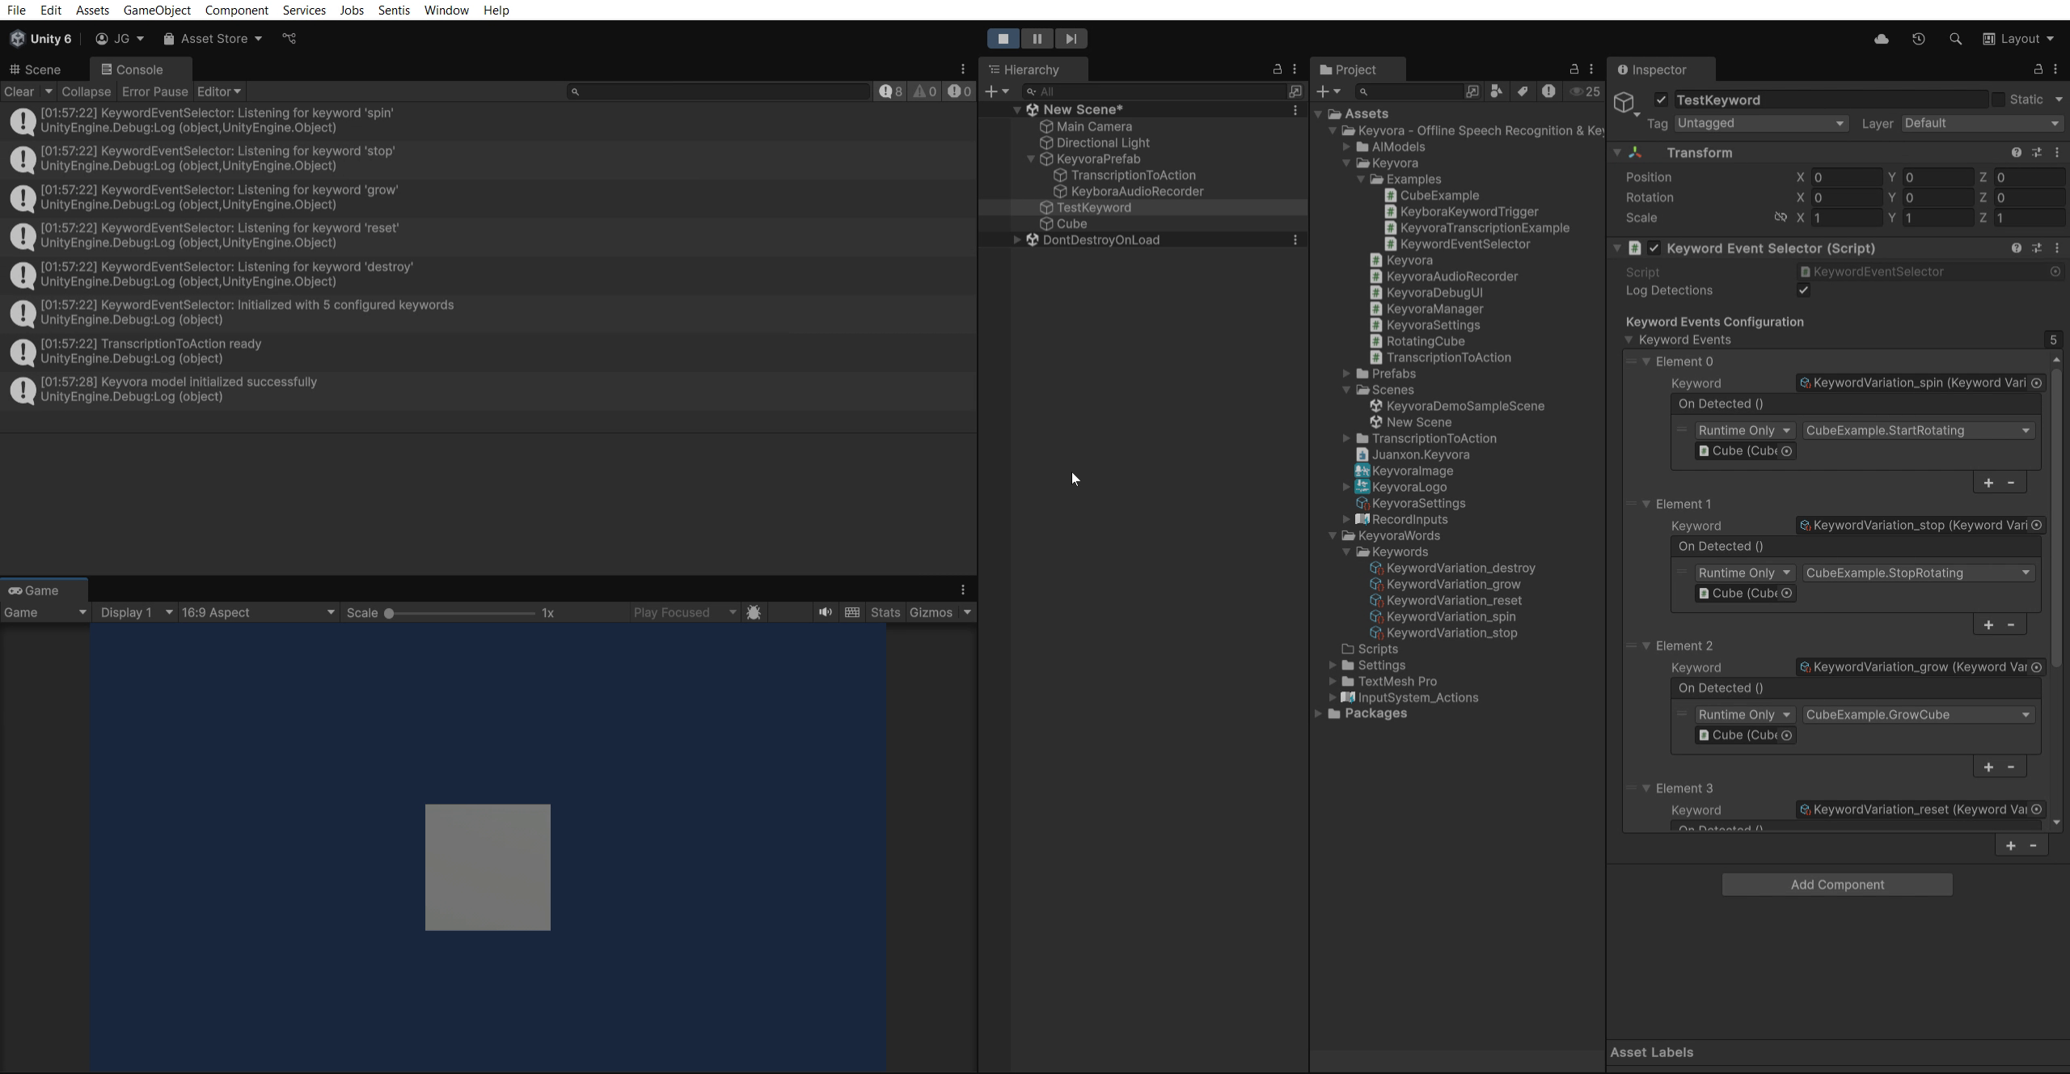
Task: Open Project panel search by type icon
Action: (1497, 91)
